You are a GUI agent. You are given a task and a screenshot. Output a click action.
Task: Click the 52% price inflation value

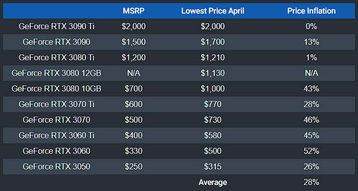pyautogui.click(x=311, y=151)
